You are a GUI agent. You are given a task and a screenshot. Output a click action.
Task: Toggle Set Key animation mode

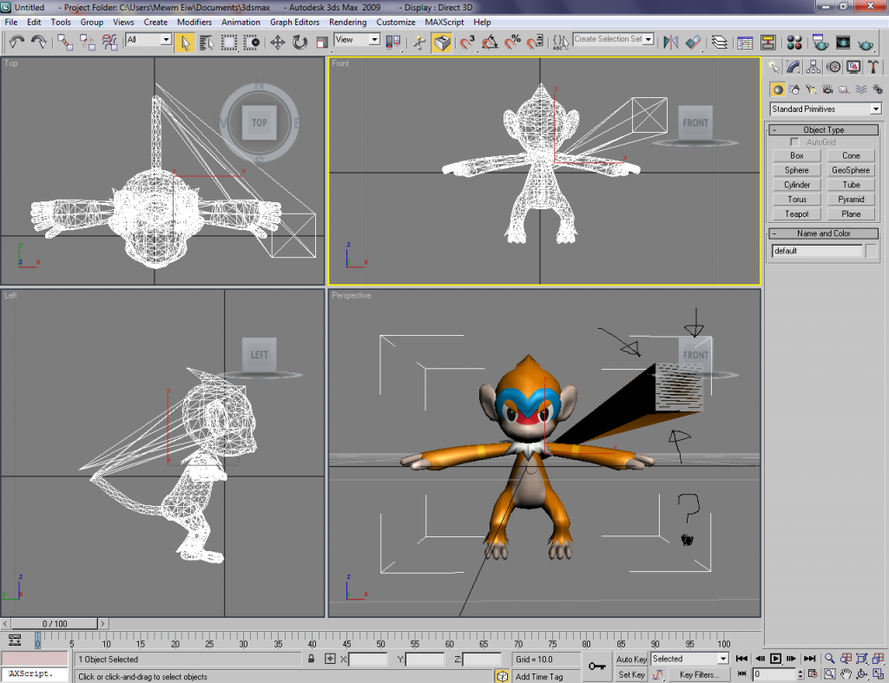[632, 674]
